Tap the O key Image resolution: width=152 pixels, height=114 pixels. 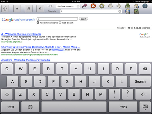point(117,69)
